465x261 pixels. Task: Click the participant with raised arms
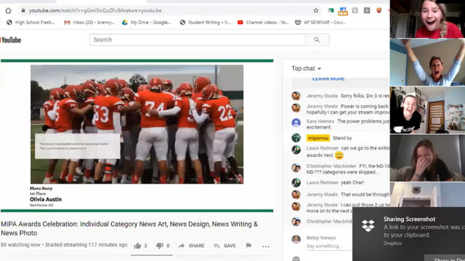coord(428,63)
